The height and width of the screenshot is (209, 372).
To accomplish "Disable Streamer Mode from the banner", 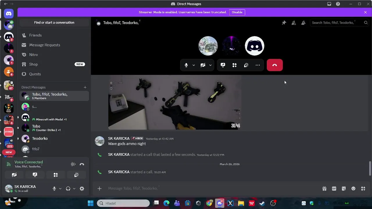I will click(x=237, y=12).
